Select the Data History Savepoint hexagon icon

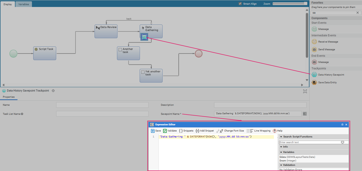click(314, 75)
